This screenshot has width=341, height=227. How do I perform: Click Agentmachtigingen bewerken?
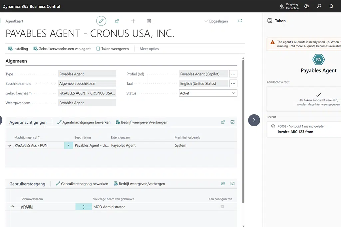pos(84,122)
